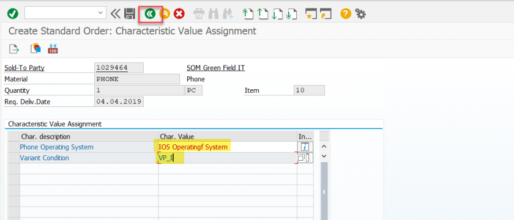This screenshot has width=514, height=220.
Task: Go to First Page icon
Action: tap(248, 13)
